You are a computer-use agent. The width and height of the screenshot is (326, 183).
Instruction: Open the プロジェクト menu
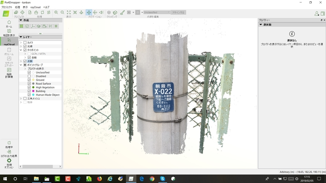[7, 7]
